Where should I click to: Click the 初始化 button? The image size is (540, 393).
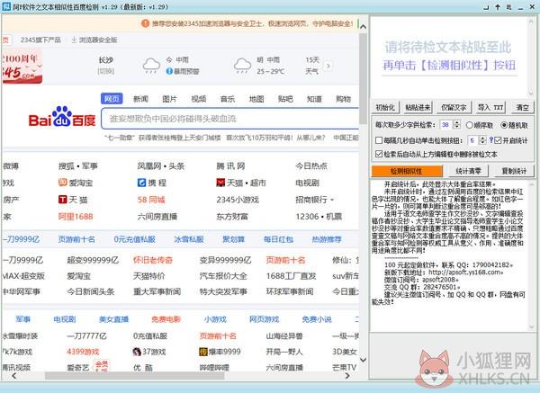point(385,107)
